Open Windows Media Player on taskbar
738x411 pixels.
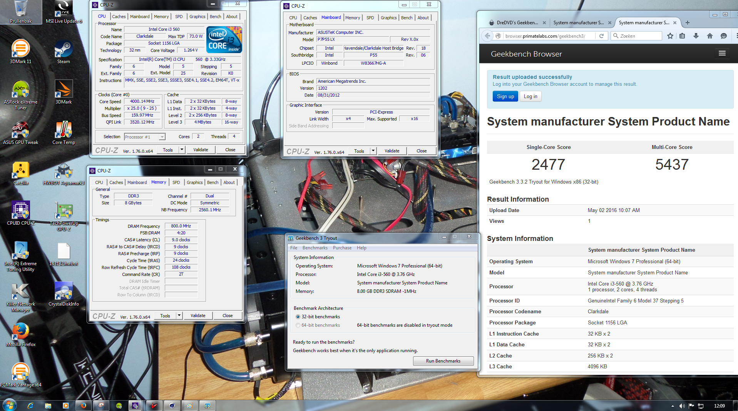pyautogui.click(x=65, y=406)
